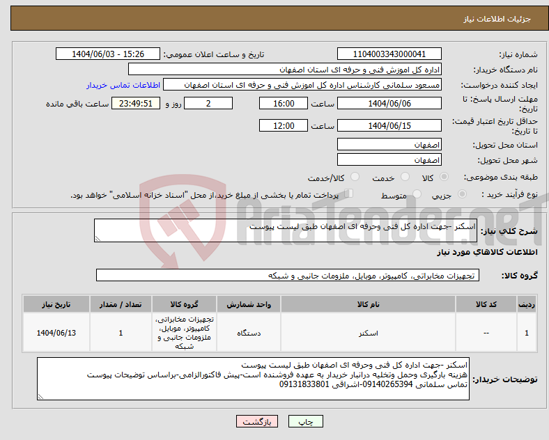The height and width of the screenshot is (440, 549).
Task: Select the کالا radio button
Action: click(444, 177)
